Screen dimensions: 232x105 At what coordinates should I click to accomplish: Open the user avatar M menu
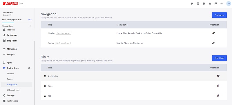coord(229,4)
